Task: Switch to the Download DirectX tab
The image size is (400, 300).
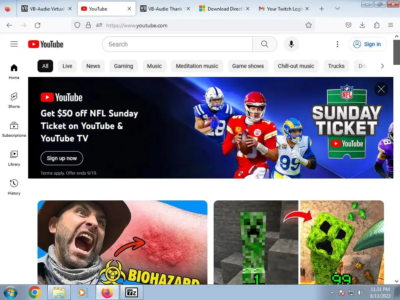Action: coord(224,9)
